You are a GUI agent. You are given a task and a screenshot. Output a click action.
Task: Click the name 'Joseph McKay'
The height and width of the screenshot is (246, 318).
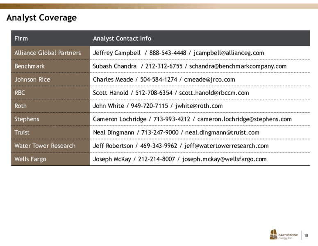pos(112,159)
